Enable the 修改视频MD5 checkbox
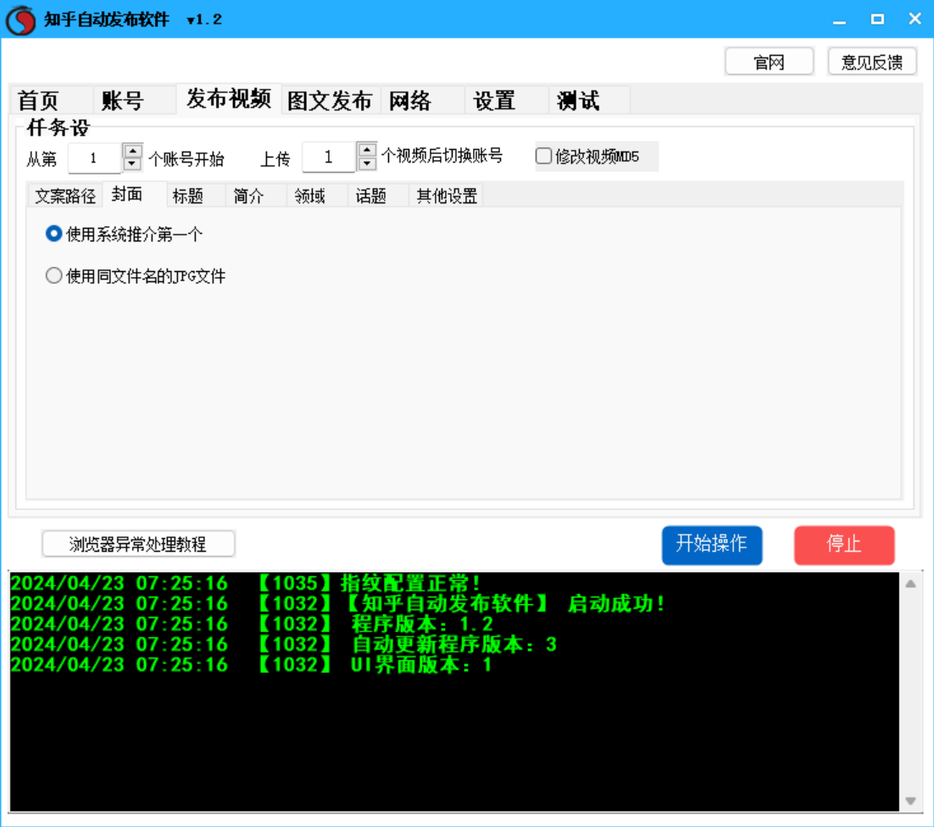This screenshot has width=934, height=827. (543, 156)
